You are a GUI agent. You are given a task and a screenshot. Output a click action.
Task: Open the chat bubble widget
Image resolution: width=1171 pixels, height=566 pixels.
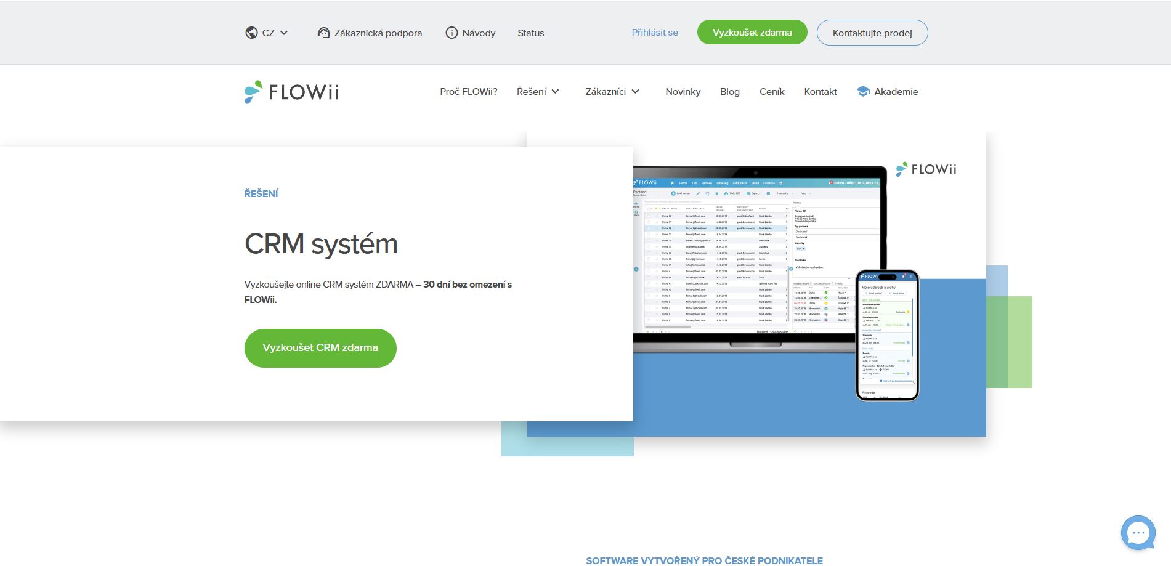coord(1138,533)
